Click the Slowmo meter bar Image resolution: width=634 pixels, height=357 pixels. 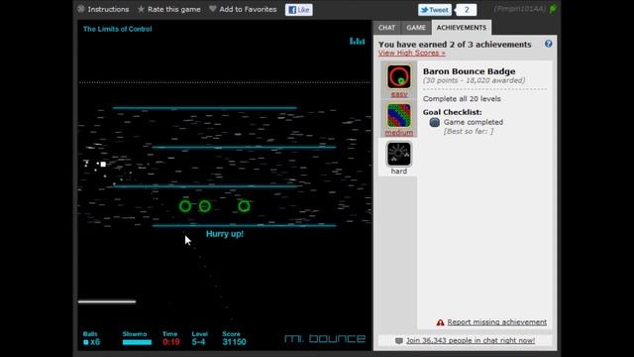[137, 342]
